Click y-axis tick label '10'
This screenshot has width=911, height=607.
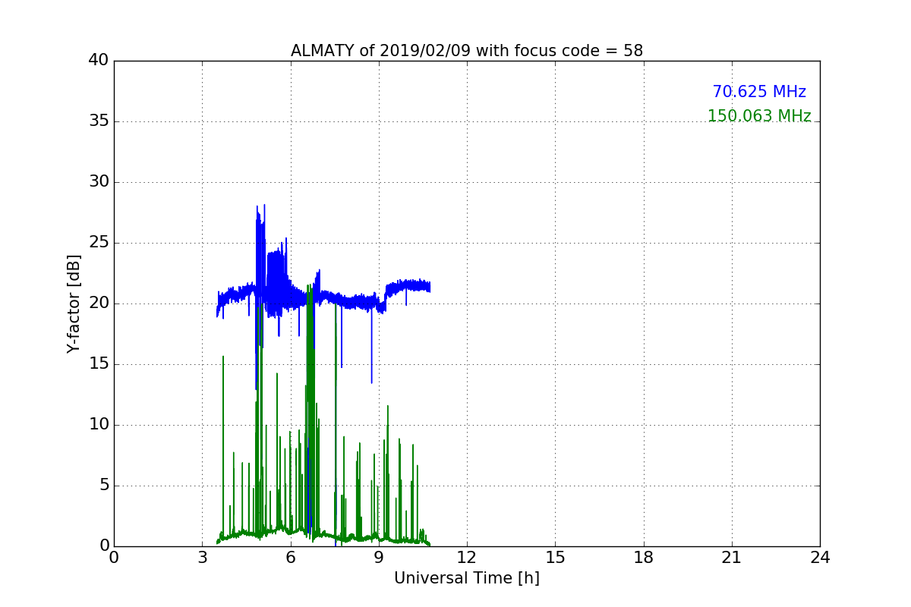pos(99,425)
